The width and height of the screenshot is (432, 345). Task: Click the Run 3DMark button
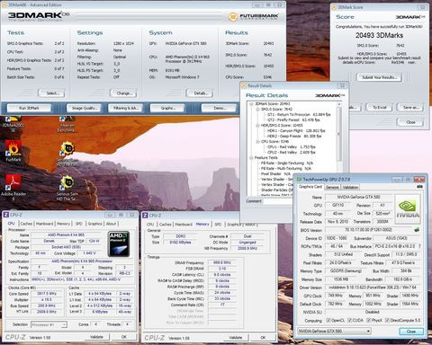tap(29, 108)
